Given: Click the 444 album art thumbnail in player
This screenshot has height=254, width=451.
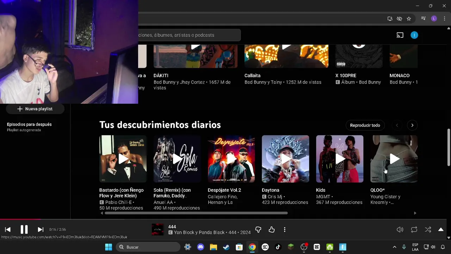Looking at the screenshot, I should [157, 229].
